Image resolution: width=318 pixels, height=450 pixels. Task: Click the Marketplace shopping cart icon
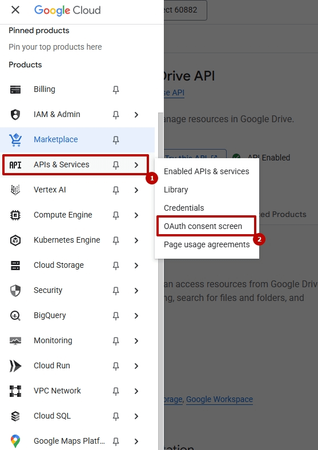coord(15,140)
